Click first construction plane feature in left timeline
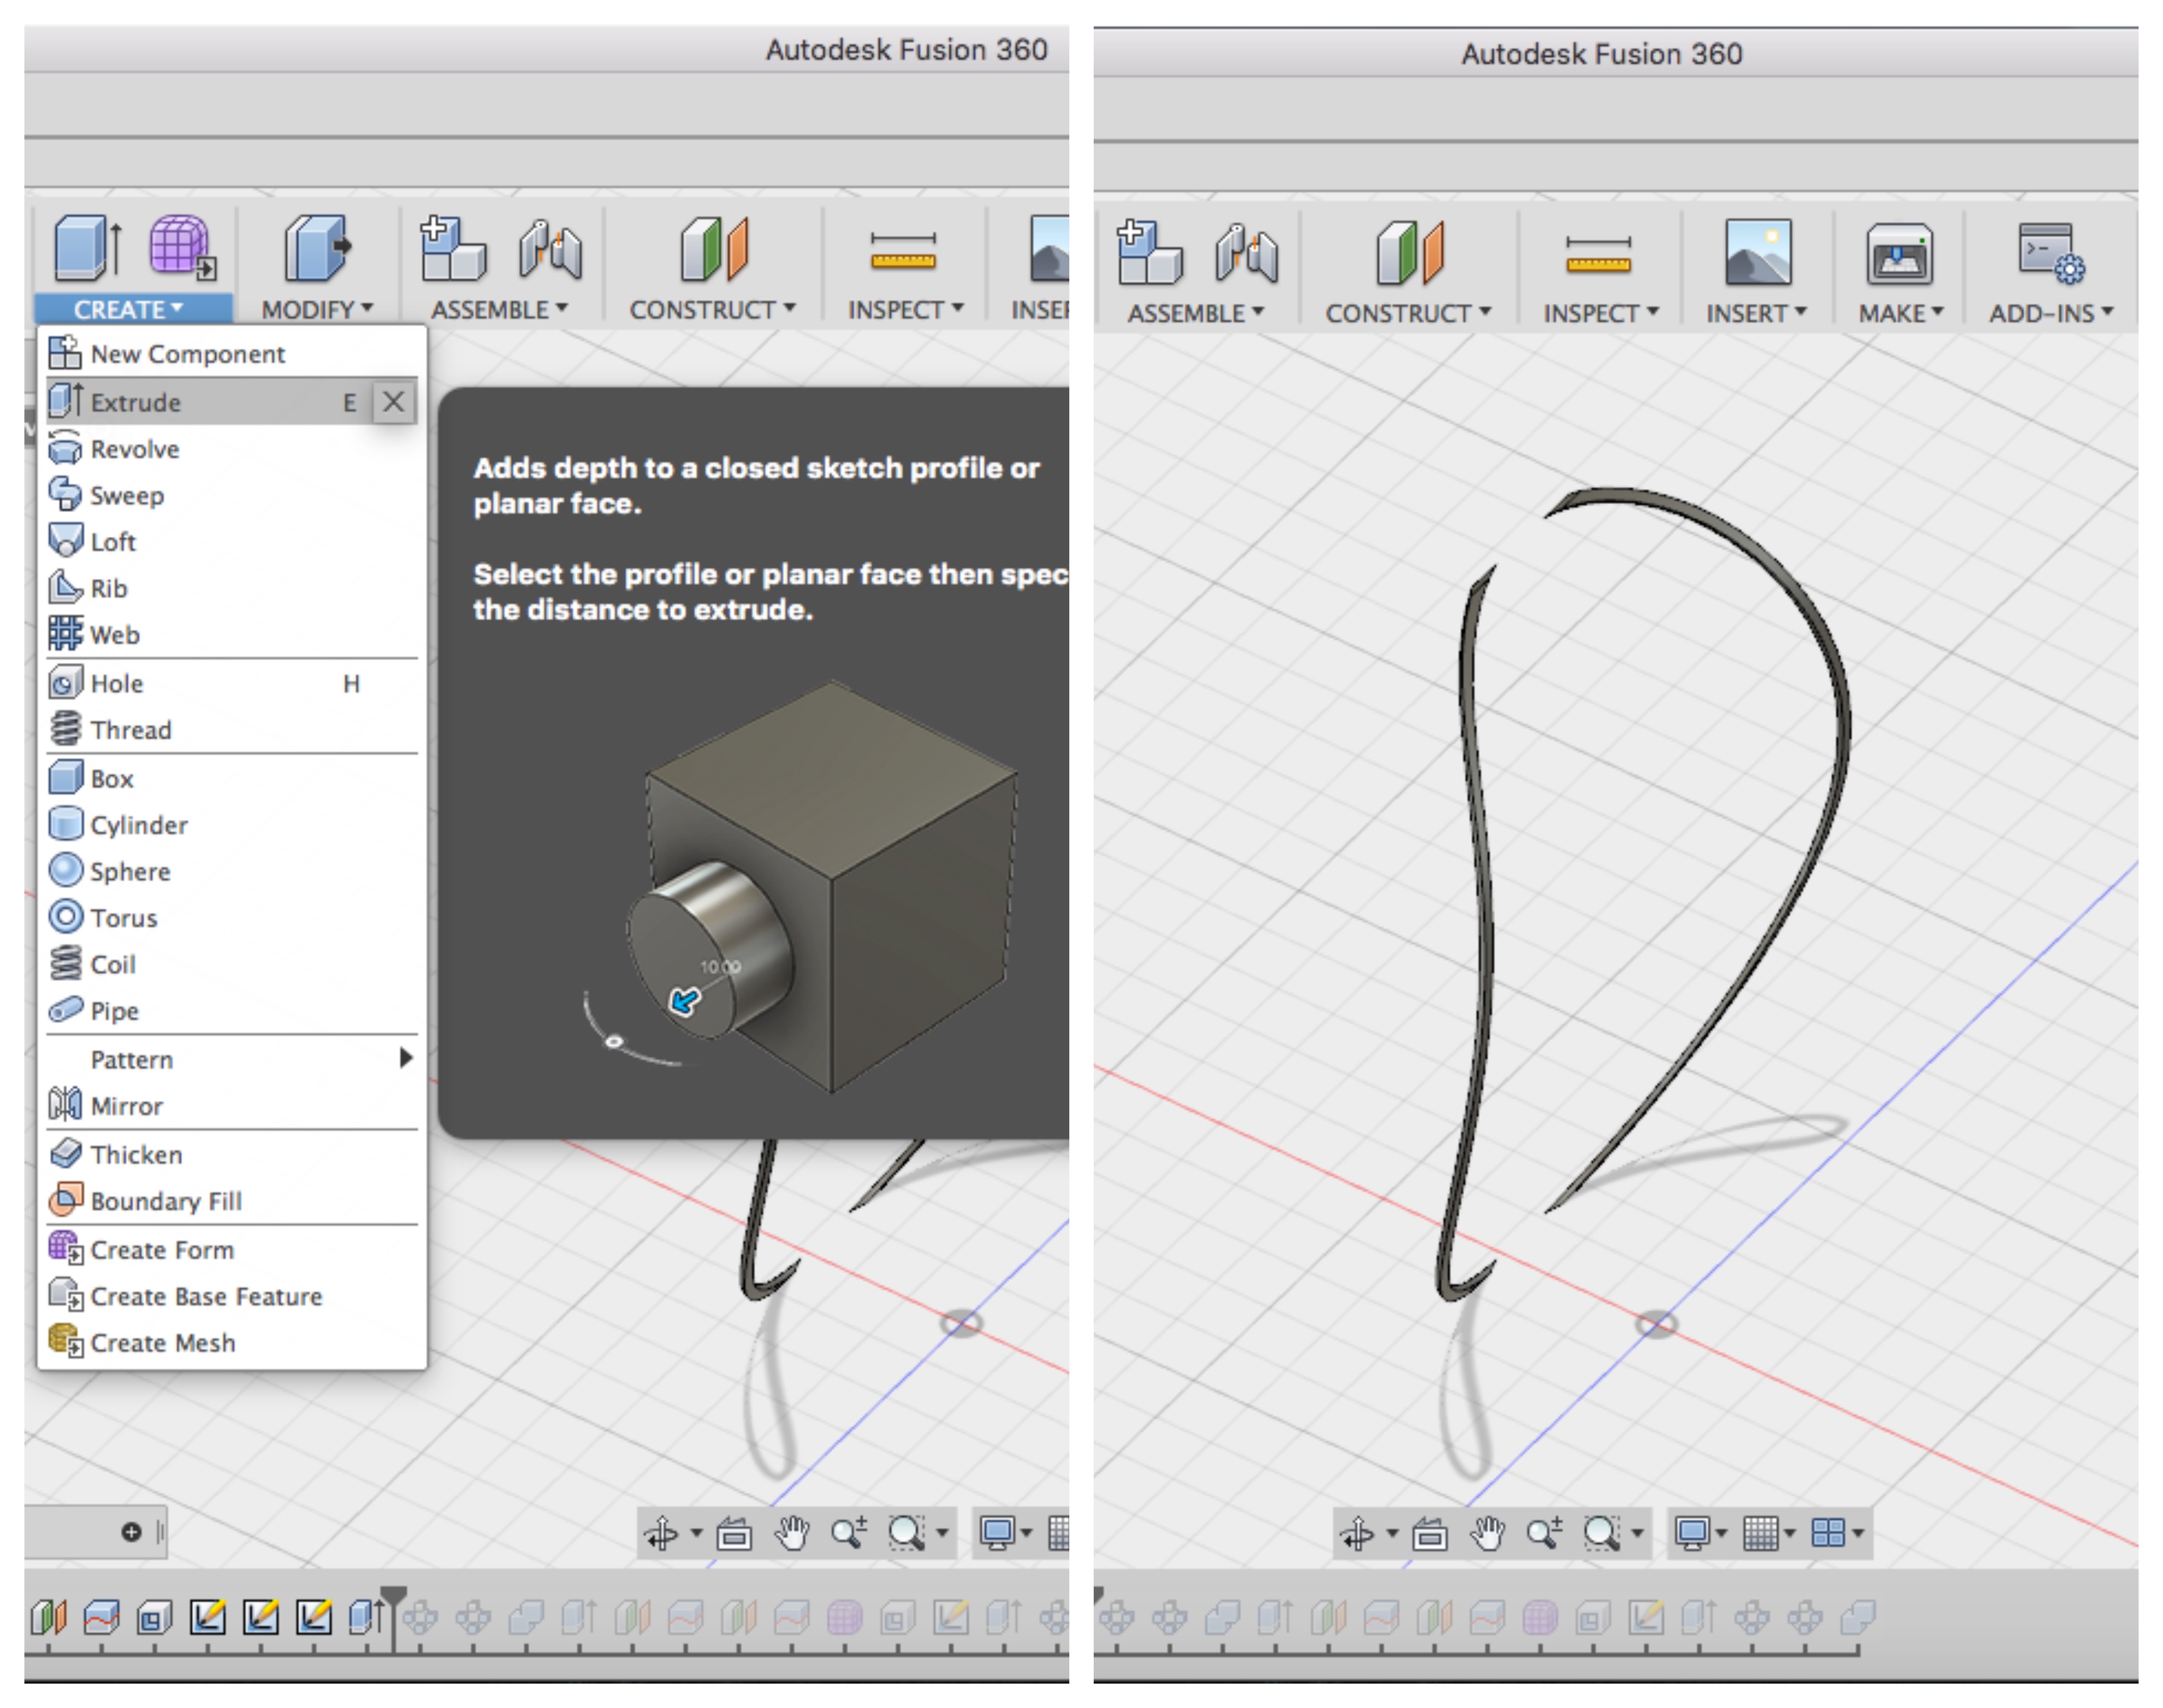2163x1708 pixels. tap(49, 1617)
